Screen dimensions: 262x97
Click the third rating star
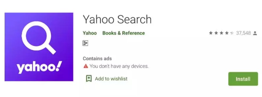(x=221, y=33)
